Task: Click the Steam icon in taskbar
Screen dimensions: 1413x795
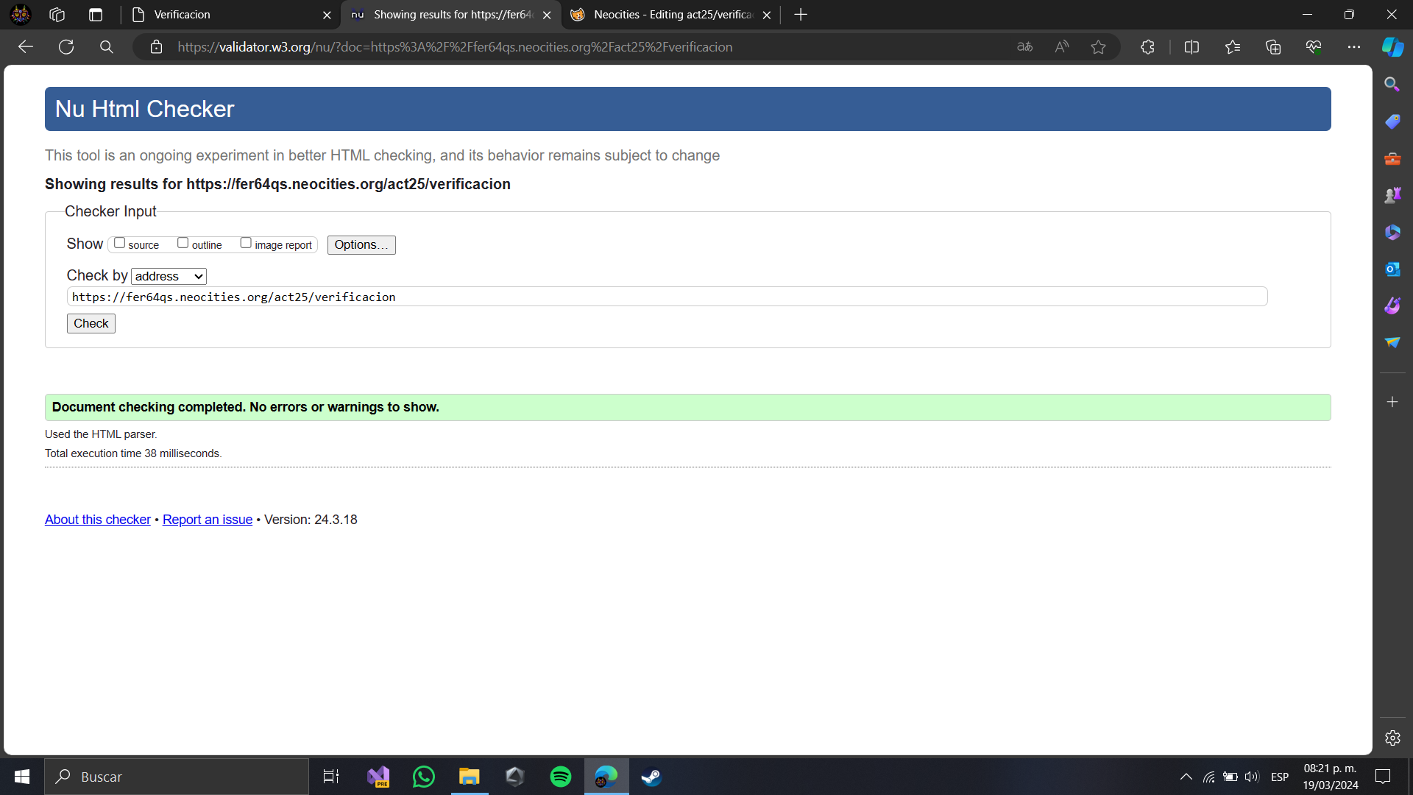Action: click(x=651, y=777)
